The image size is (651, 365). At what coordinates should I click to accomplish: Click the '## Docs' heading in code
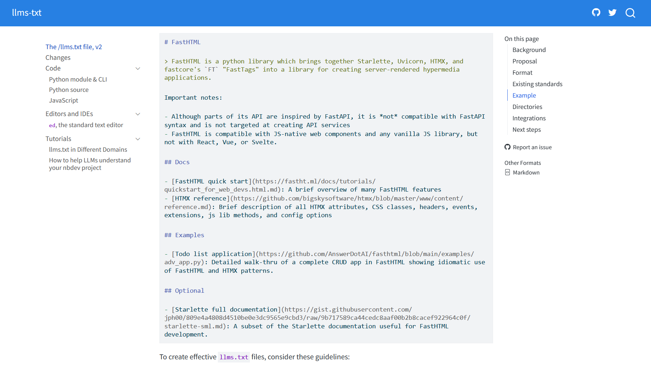(x=177, y=162)
